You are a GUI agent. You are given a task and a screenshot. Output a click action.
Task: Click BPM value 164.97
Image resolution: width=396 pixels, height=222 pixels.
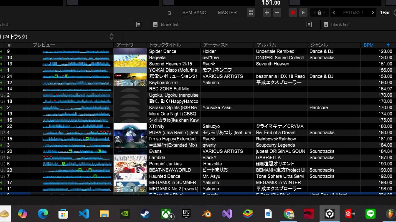click(x=385, y=89)
